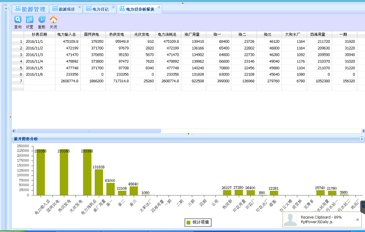Click the splitter arrow between table and chart

188,134
